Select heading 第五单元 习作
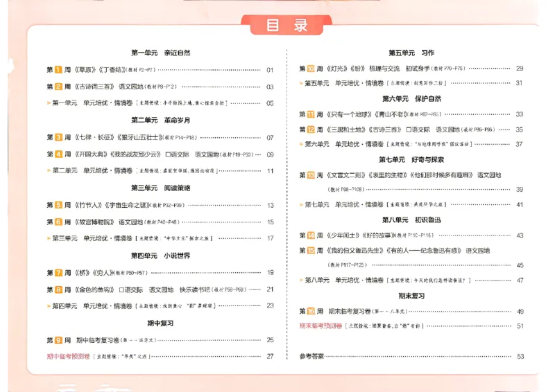Viewport: 555px width, 392px height. [x=411, y=53]
